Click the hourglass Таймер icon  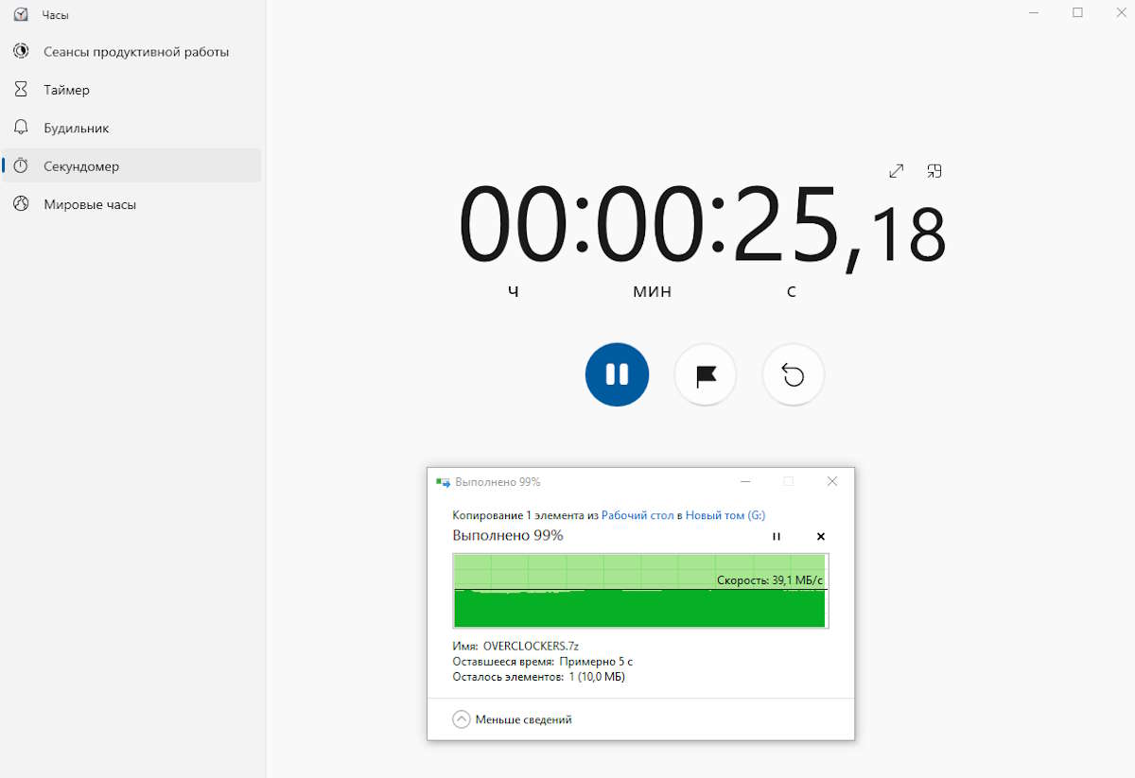tap(21, 90)
